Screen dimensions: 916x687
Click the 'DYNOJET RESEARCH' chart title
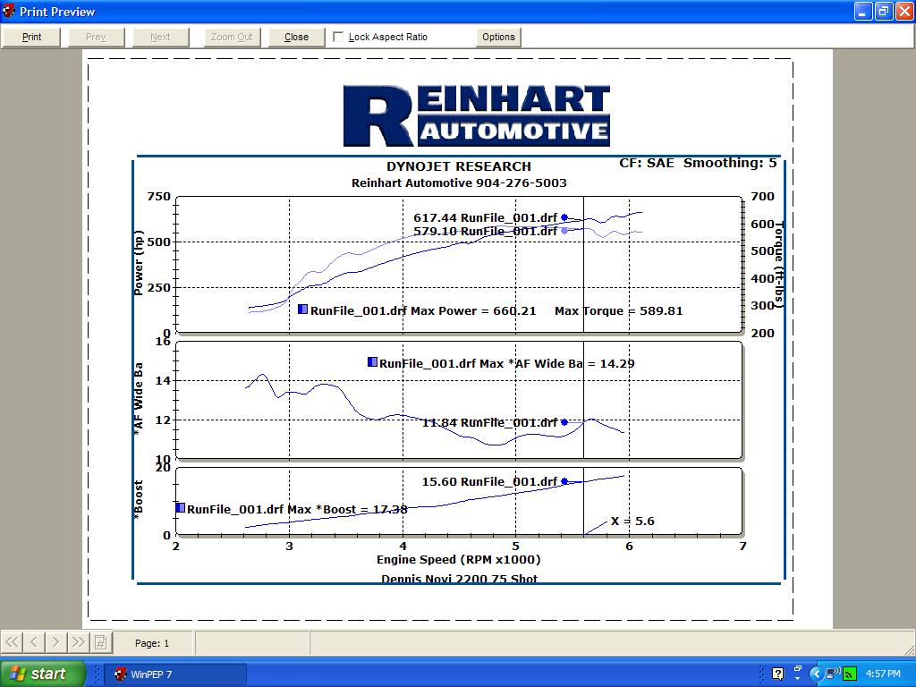459,166
